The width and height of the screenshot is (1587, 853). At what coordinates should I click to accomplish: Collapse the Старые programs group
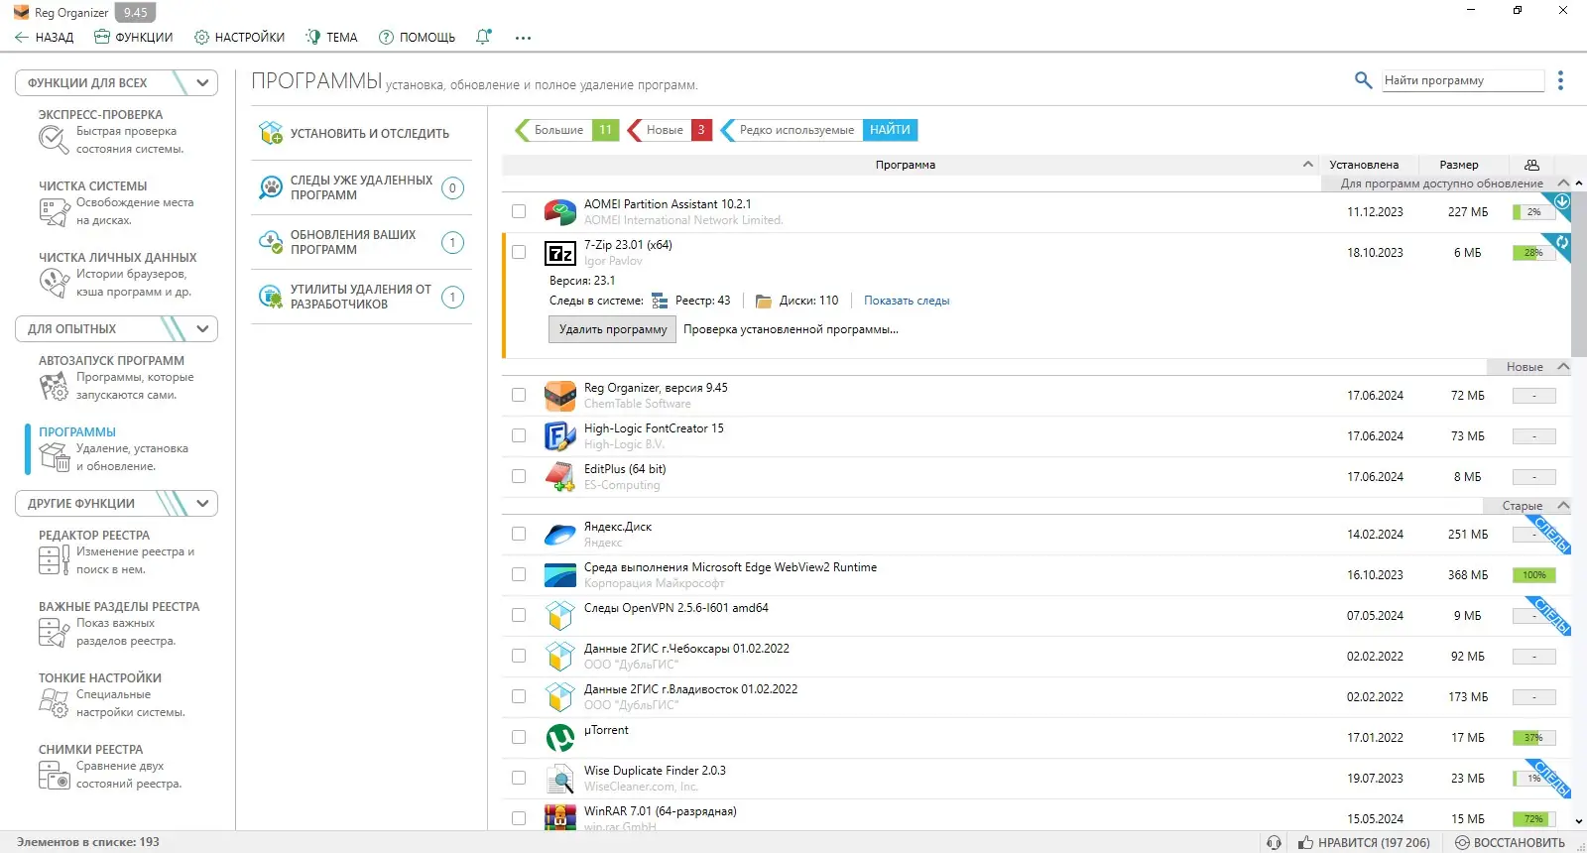click(1563, 506)
